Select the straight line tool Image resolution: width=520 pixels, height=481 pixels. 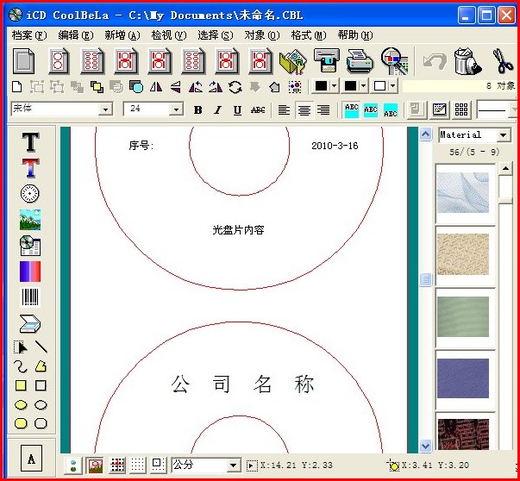[x=41, y=347]
